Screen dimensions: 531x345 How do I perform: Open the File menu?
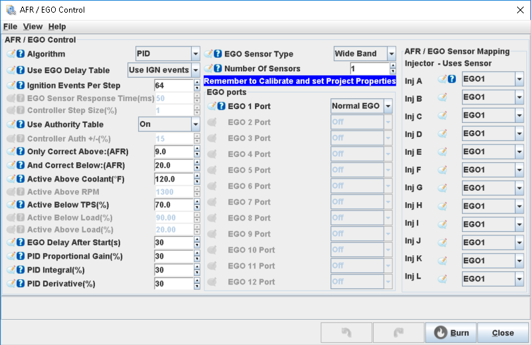pos(10,27)
